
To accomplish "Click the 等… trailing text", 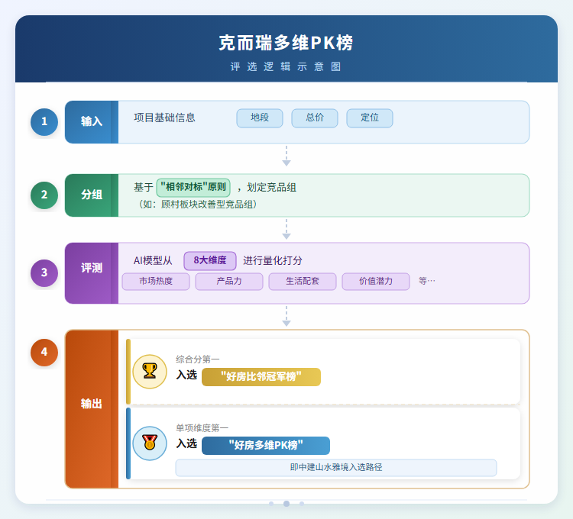I will click(x=427, y=281).
